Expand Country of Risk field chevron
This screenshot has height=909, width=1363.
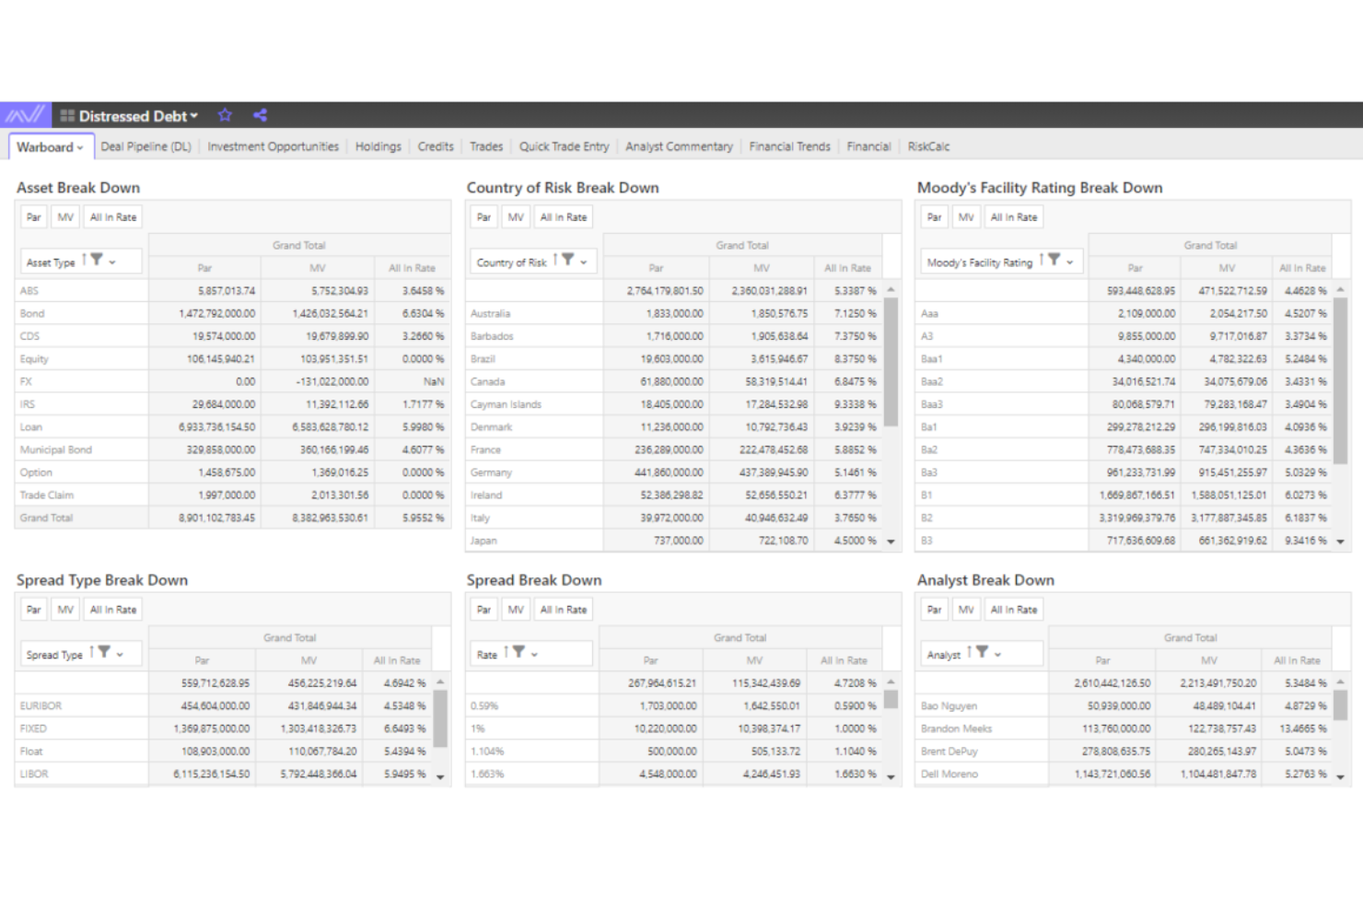click(584, 262)
